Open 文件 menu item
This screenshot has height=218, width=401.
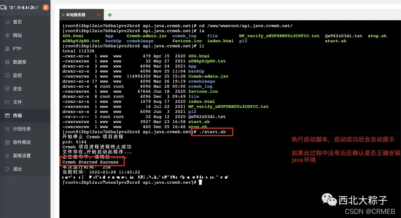point(25,102)
